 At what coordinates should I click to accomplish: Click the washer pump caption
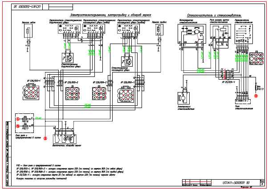[x=186, y=107]
